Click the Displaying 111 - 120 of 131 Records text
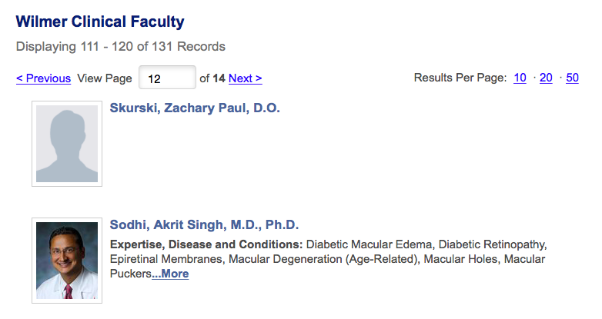The width and height of the screenshot is (602, 319). (x=121, y=47)
